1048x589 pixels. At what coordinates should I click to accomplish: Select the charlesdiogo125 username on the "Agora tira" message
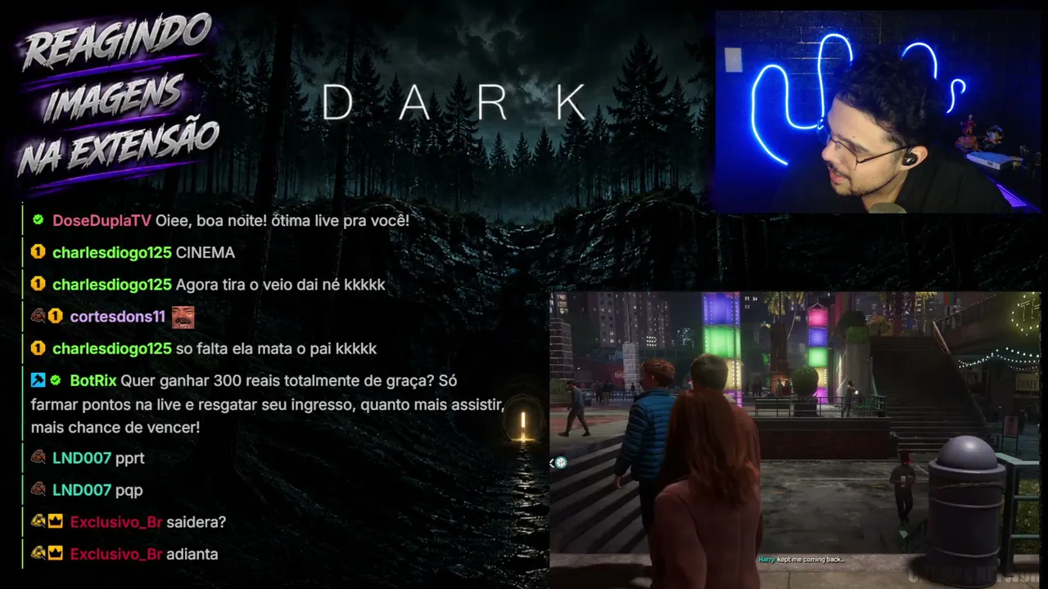tap(112, 285)
